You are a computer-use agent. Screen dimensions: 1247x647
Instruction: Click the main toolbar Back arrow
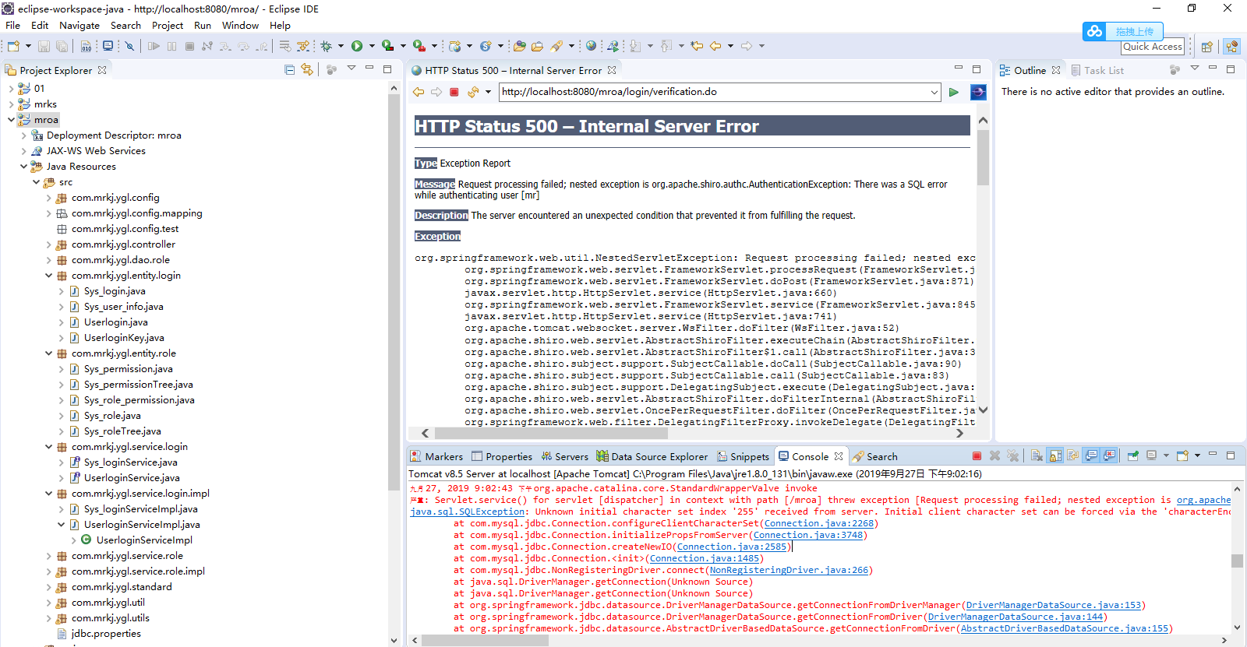715,46
